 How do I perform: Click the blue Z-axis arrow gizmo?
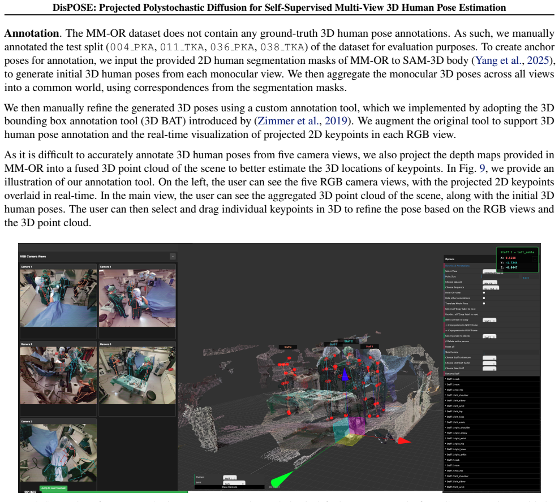tap(345, 375)
